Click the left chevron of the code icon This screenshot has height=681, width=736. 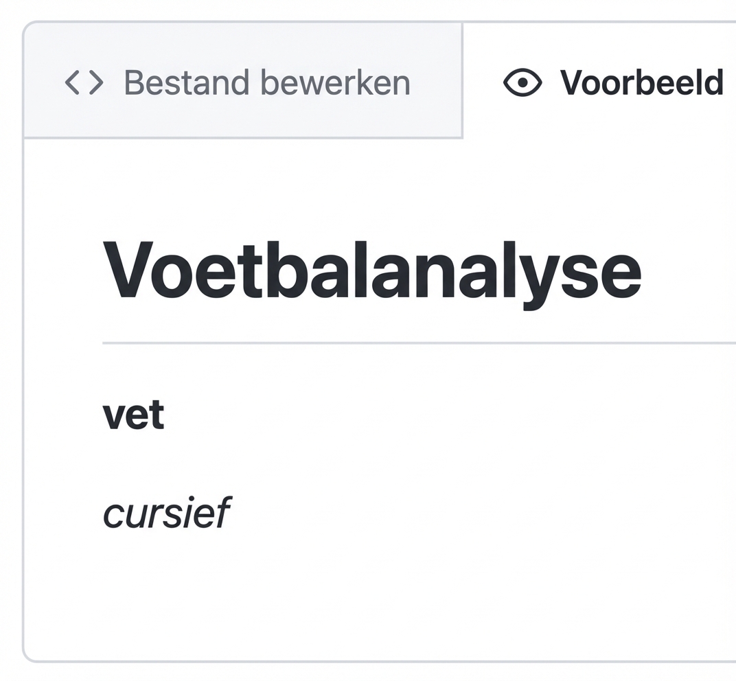[x=71, y=82]
